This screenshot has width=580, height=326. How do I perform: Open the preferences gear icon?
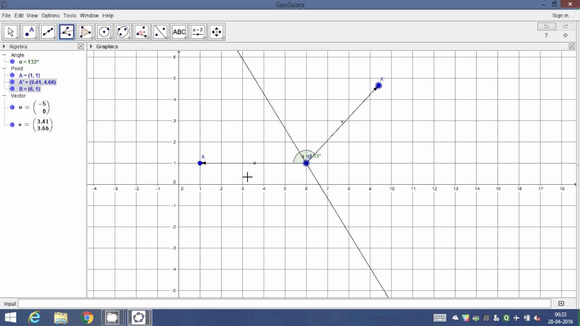coord(565,35)
